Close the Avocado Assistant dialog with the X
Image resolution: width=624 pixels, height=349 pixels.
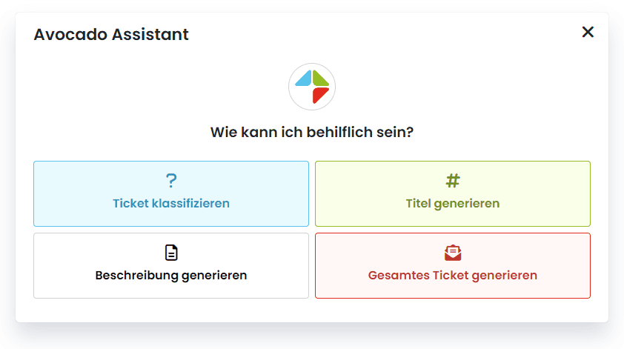click(x=588, y=32)
